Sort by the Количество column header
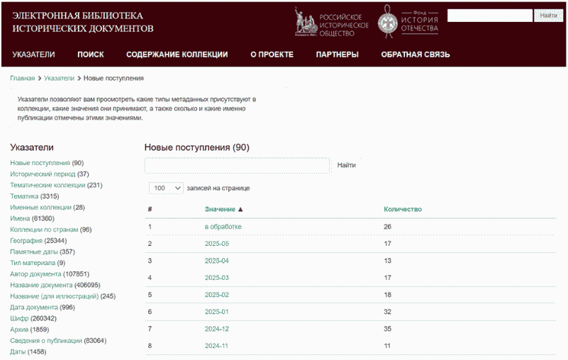This screenshot has width=568, height=360. (402, 209)
